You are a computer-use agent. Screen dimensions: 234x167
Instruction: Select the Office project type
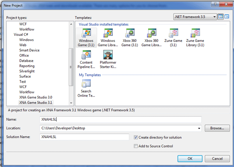24,56
